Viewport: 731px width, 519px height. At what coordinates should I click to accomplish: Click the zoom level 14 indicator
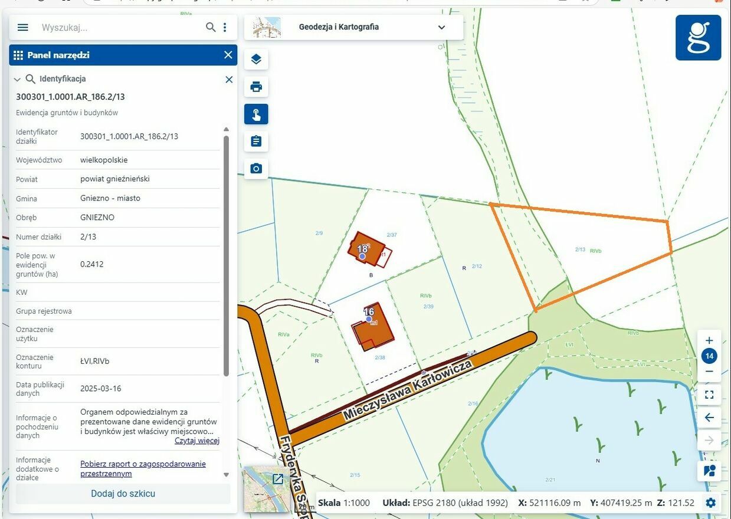click(709, 356)
